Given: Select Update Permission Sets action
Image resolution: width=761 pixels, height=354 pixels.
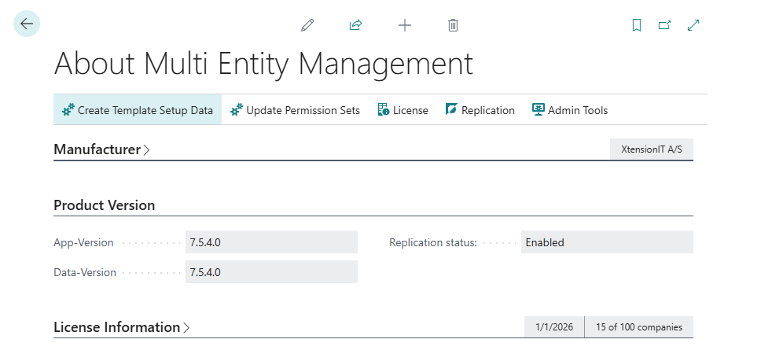Looking at the screenshot, I should (x=295, y=110).
